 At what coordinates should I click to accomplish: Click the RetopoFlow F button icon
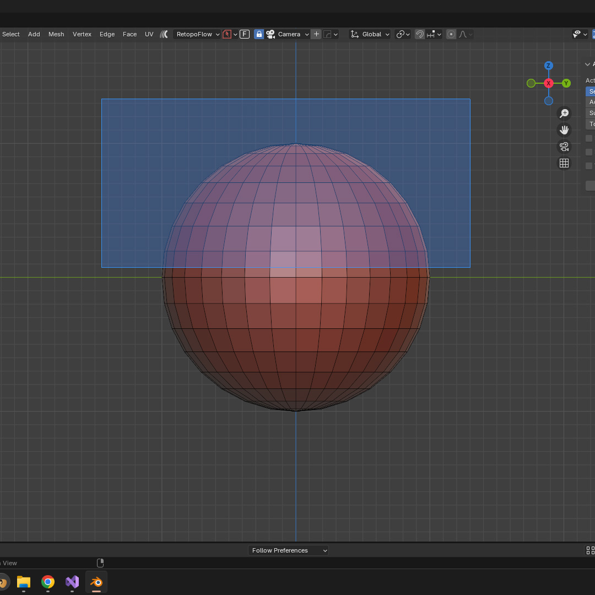[x=245, y=34]
